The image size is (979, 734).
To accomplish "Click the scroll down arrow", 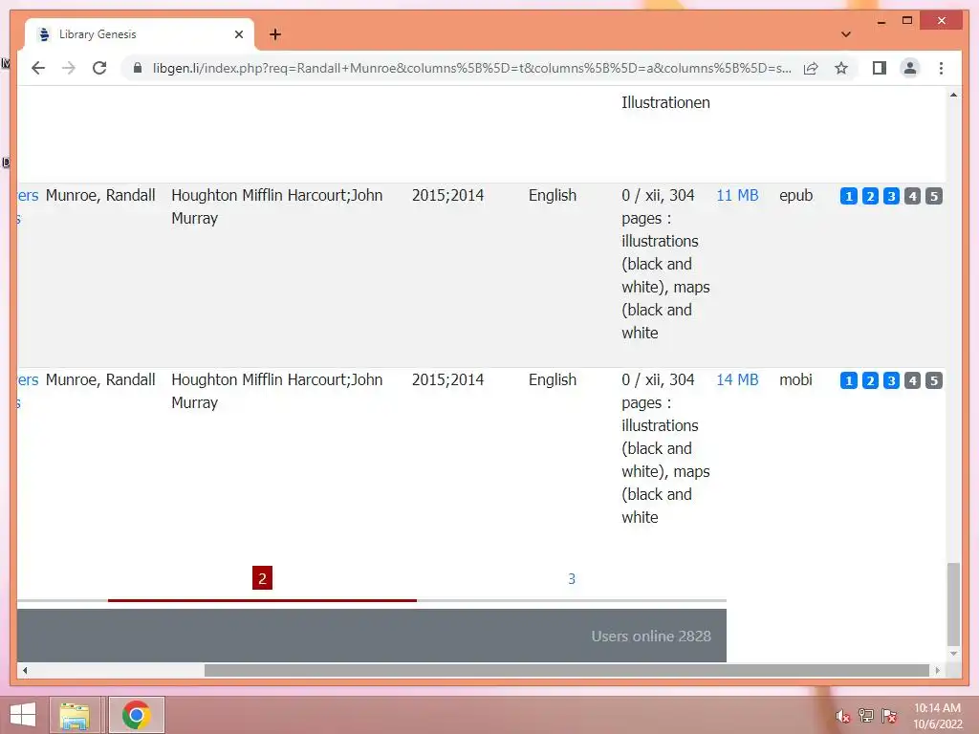I will (x=953, y=654).
